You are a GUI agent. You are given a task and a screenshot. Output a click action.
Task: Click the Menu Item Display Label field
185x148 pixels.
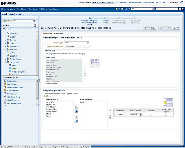coord(77,46)
